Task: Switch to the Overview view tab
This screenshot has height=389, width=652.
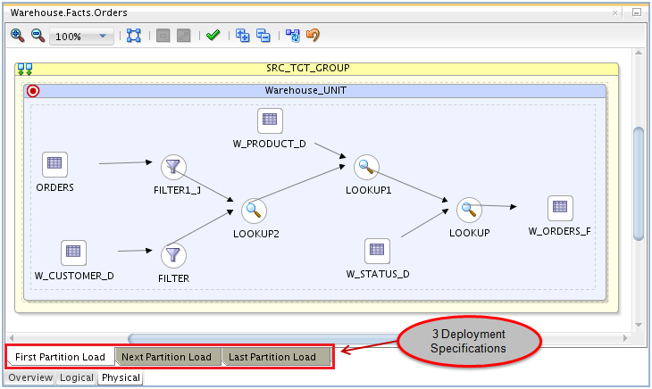Action: pos(30,378)
